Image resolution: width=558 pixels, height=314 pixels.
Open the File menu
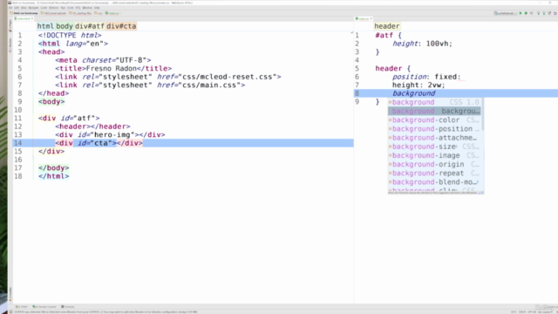click(x=10, y=8)
